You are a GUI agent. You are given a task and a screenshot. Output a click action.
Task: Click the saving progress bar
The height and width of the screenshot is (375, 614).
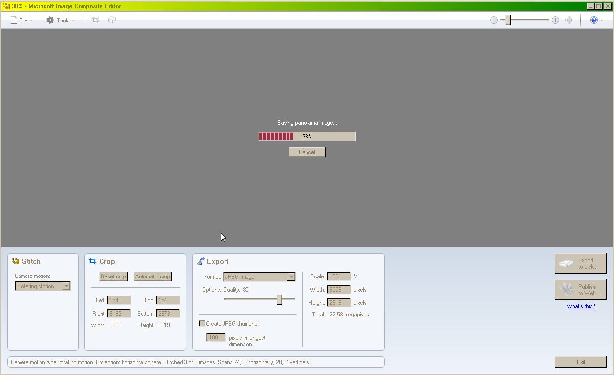pyautogui.click(x=307, y=137)
